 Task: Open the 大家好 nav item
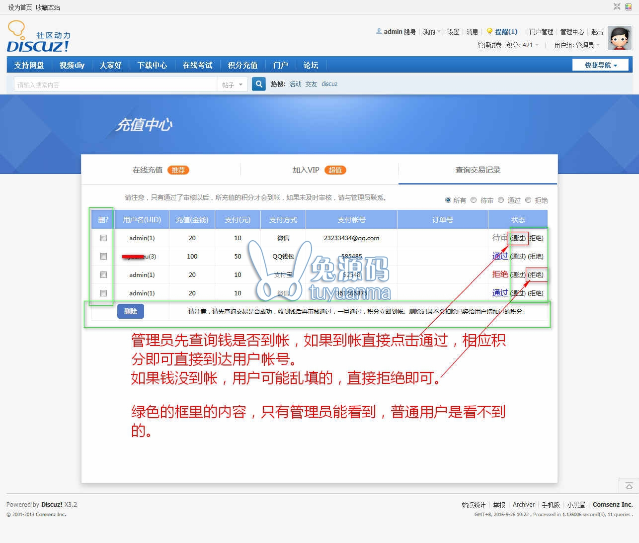pyautogui.click(x=110, y=65)
